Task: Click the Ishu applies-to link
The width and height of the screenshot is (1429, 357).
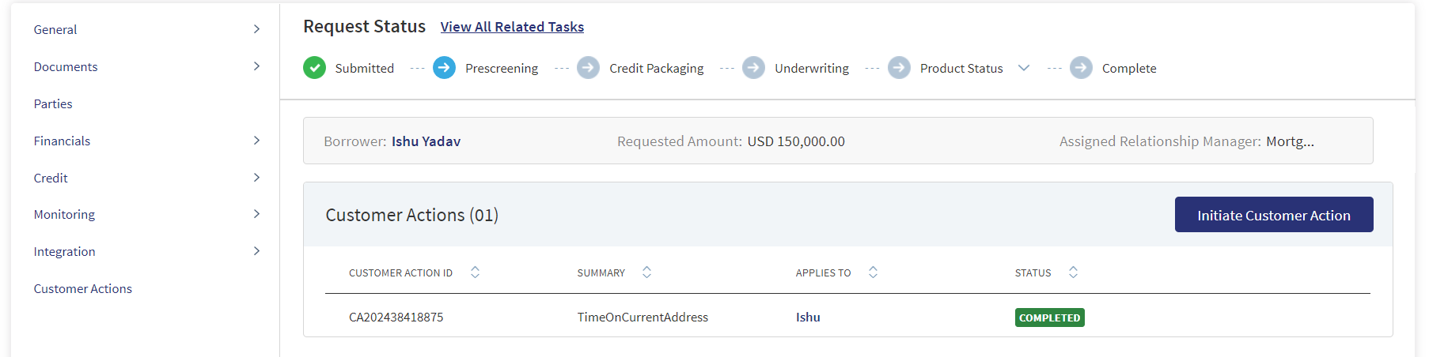Action: [808, 317]
